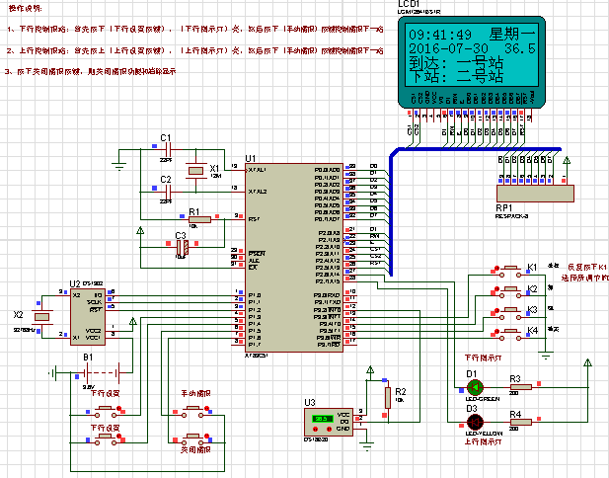
Task: Click the LED-GREEN part label
Action: coord(483,399)
